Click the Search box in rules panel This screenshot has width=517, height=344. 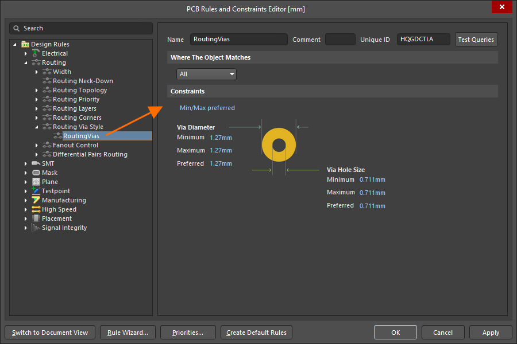[x=81, y=28]
